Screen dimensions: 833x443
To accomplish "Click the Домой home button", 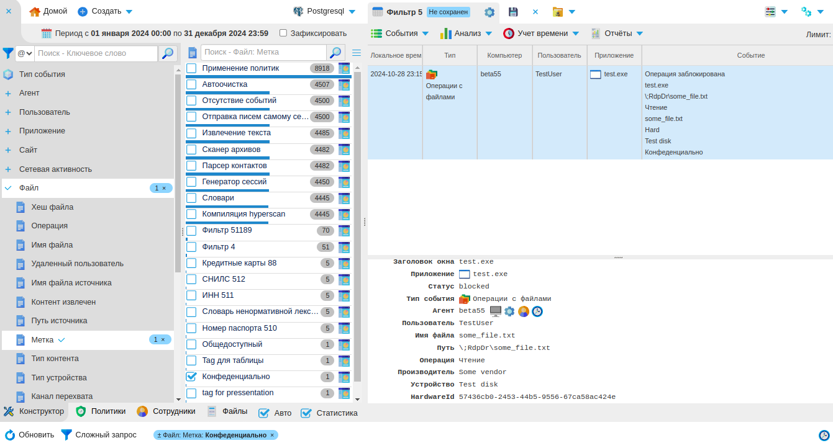I will pos(48,12).
